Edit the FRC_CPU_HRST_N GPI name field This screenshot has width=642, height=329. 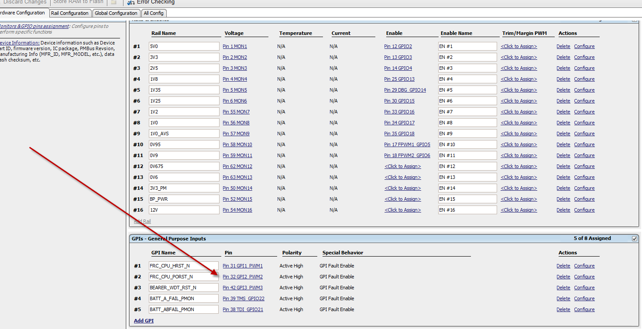point(183,266)
